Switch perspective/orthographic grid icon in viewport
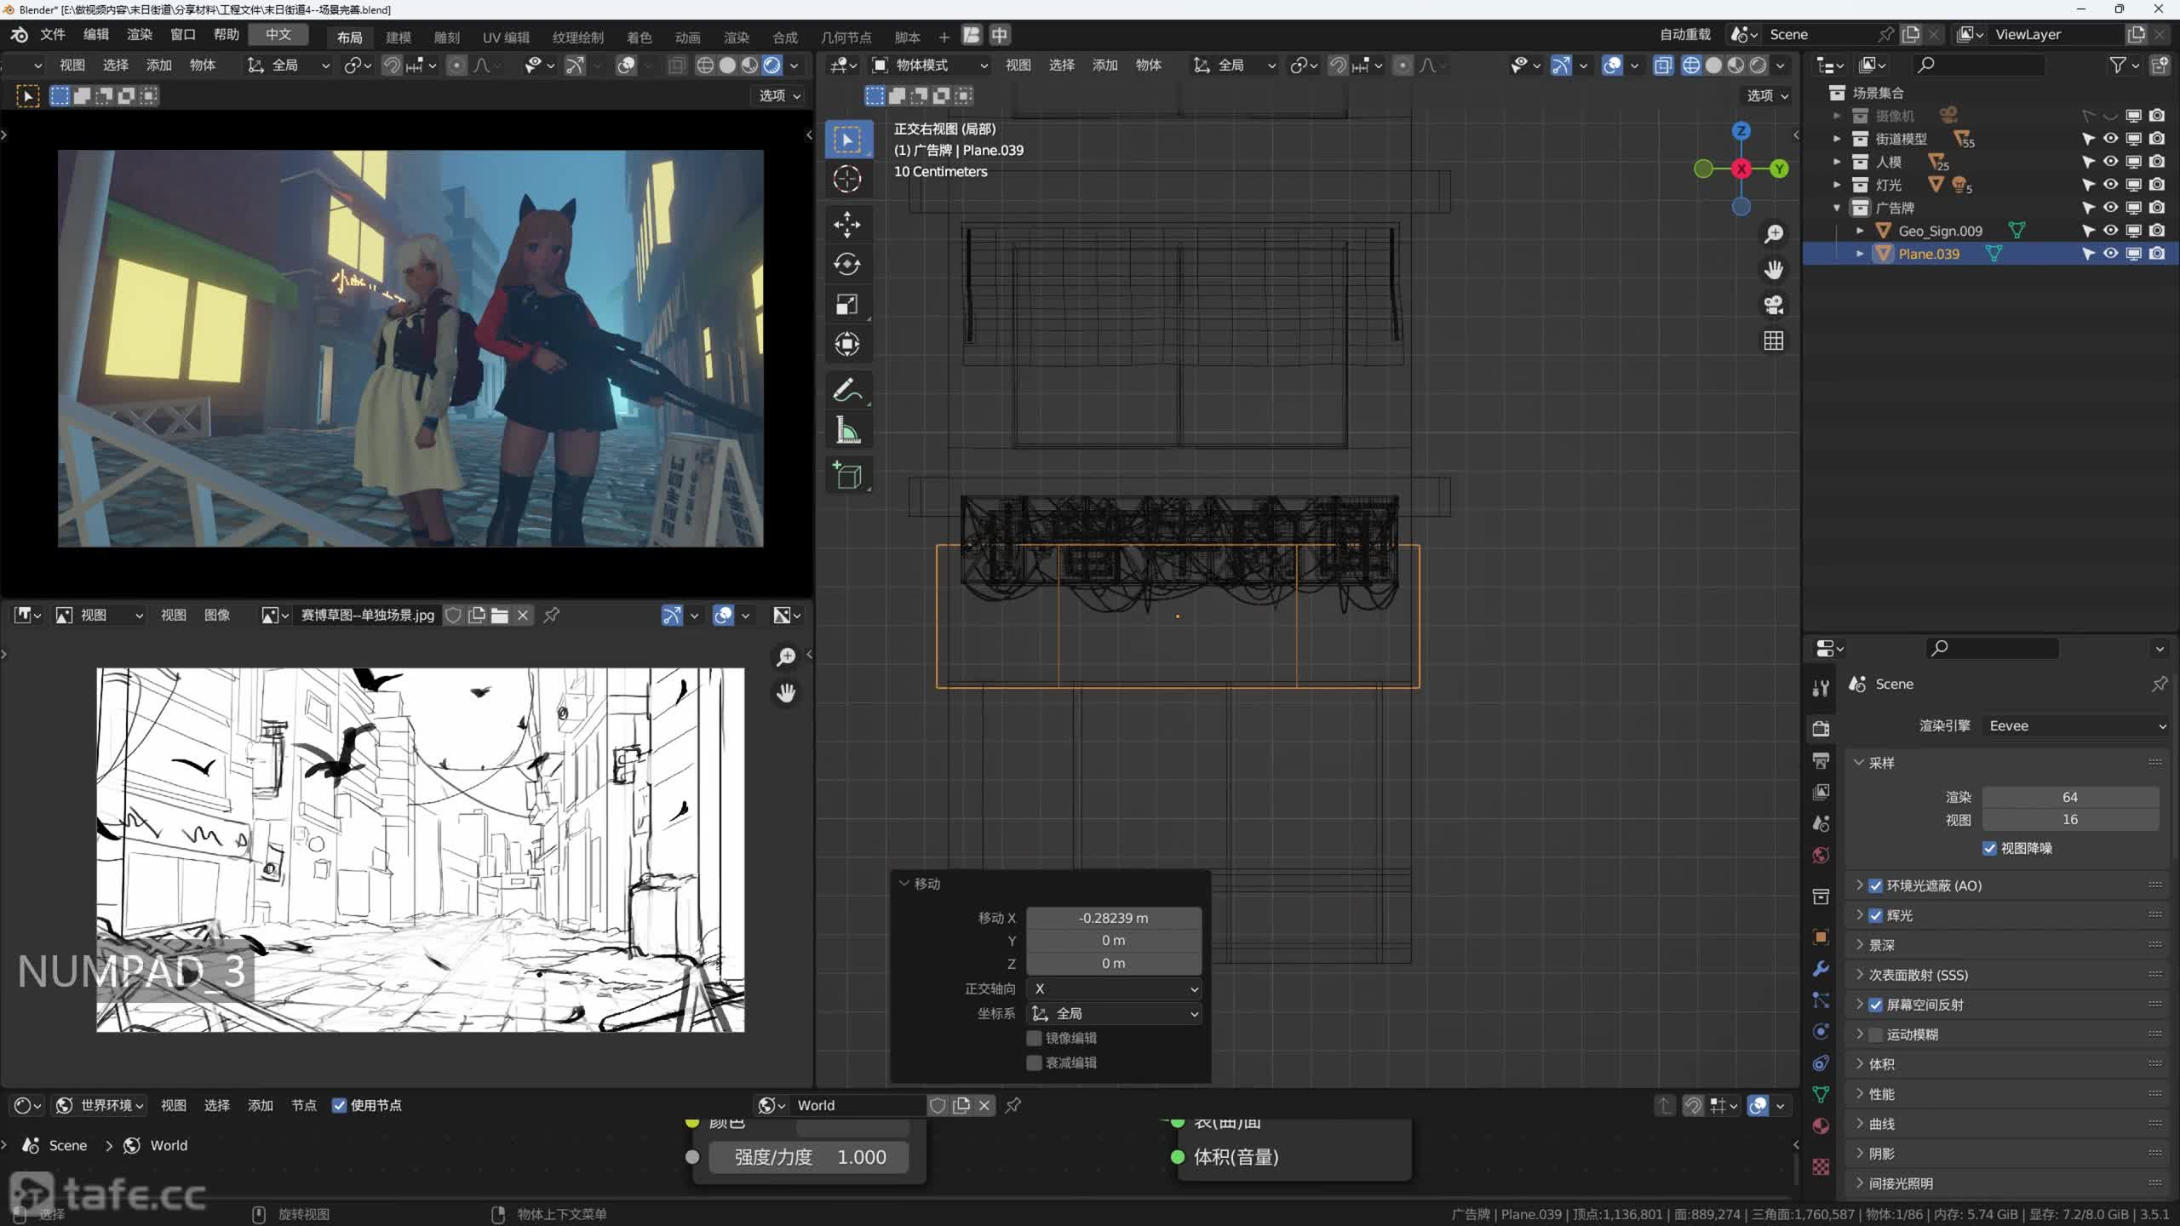Screen dimensions: 2180x1226 (x=1774, y=341)
